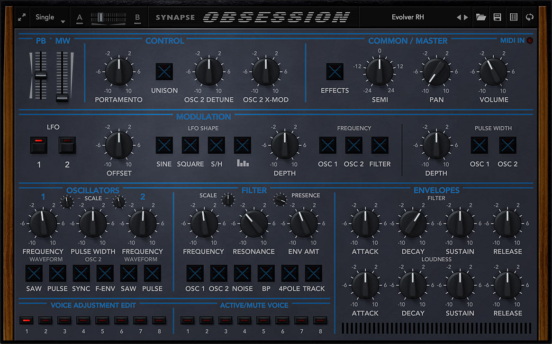Screen dimensions: 552x344
Task: Click oscillator 2 SCALE small knob
Action: (119, 202)
